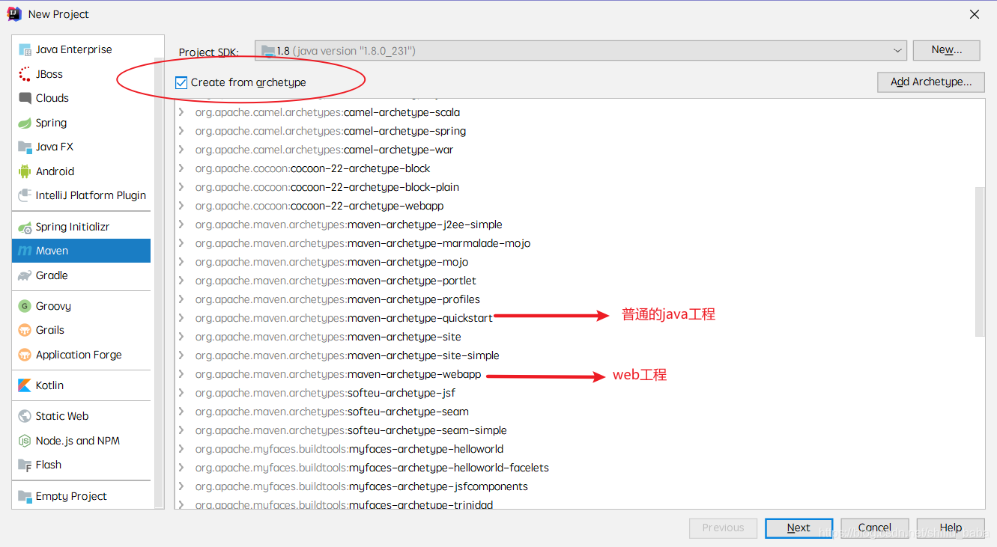Screen dimensions: 997x547
Task: Expand maven-archetype-portlet node
Action: pyautogui.click(x=181, y=281)
